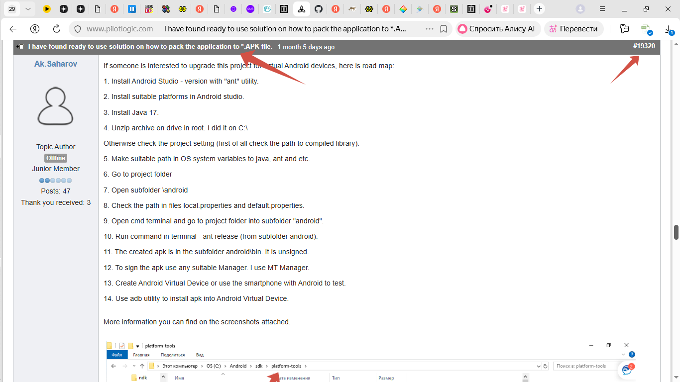Open the address bar three-dots menu
Screen dimensions: 680x382
pos(429,29)
